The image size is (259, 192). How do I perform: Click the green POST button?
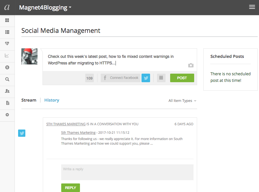click(182, 78)
